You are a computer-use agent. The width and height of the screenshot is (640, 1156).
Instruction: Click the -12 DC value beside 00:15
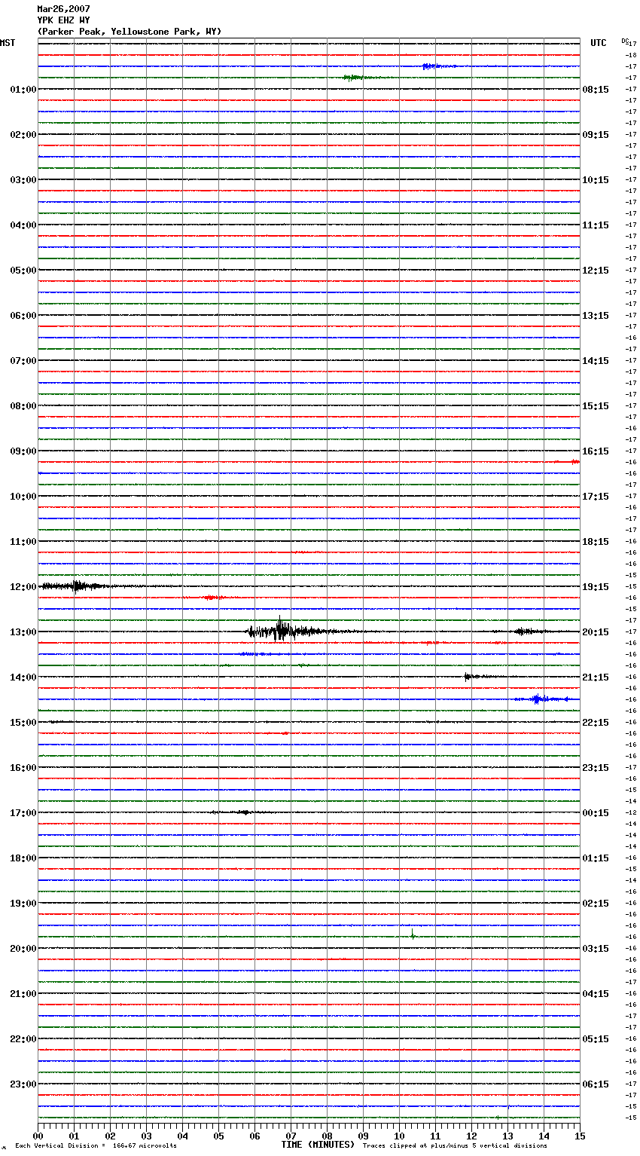pyautogui.click(x=631, y=813)
